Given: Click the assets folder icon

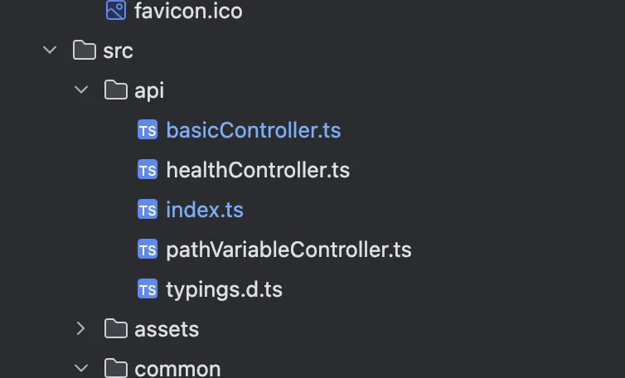Looking at the screenshot, I should (116, 329).
